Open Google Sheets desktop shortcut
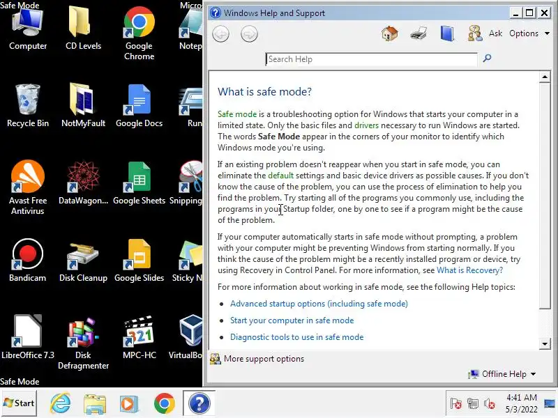The image size is (558, 418). [x=139, y=183]
